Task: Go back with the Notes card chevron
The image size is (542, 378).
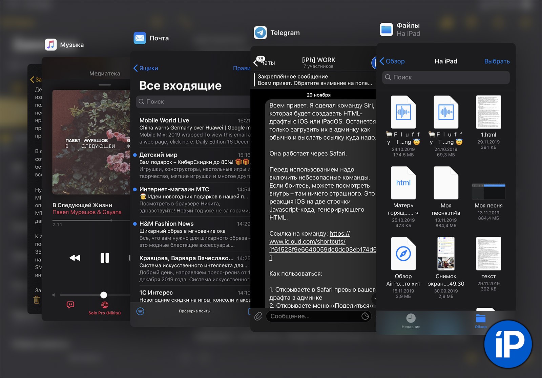Action: (32, 80)
